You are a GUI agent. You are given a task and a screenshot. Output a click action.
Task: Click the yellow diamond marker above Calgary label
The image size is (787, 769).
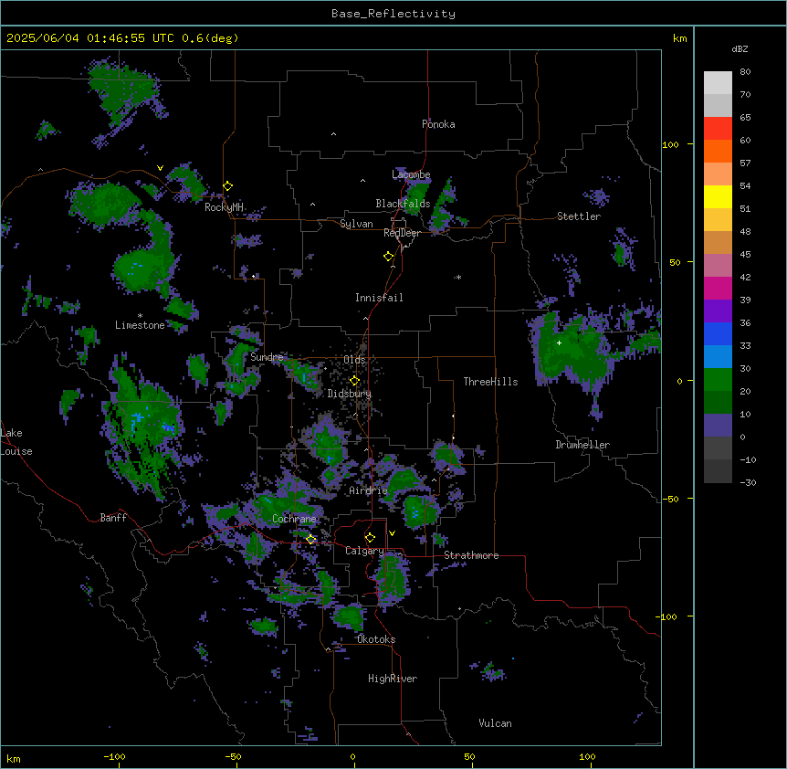[x=370, y=538]
